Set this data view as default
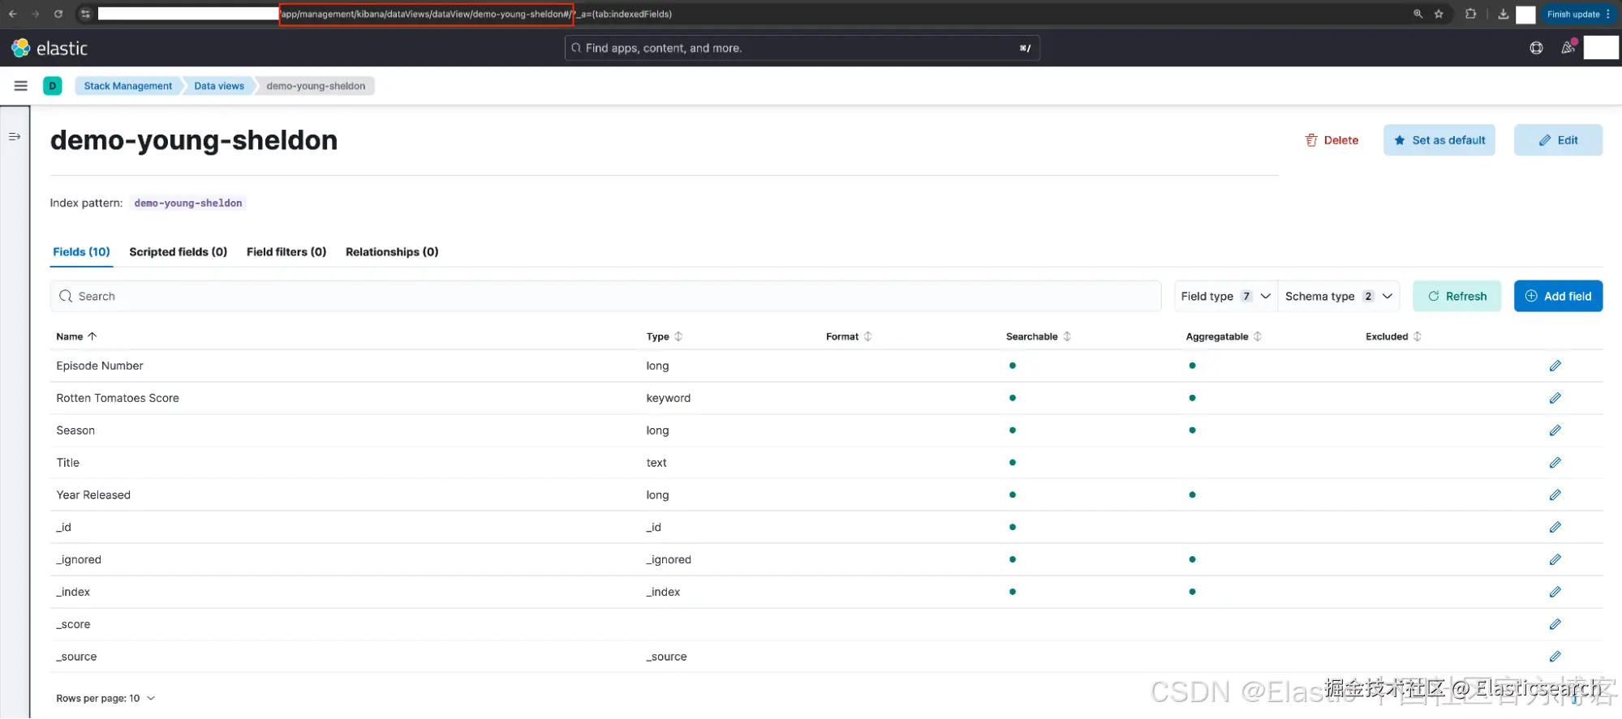Screen dimensions: 1622x719 (1439, 140)
